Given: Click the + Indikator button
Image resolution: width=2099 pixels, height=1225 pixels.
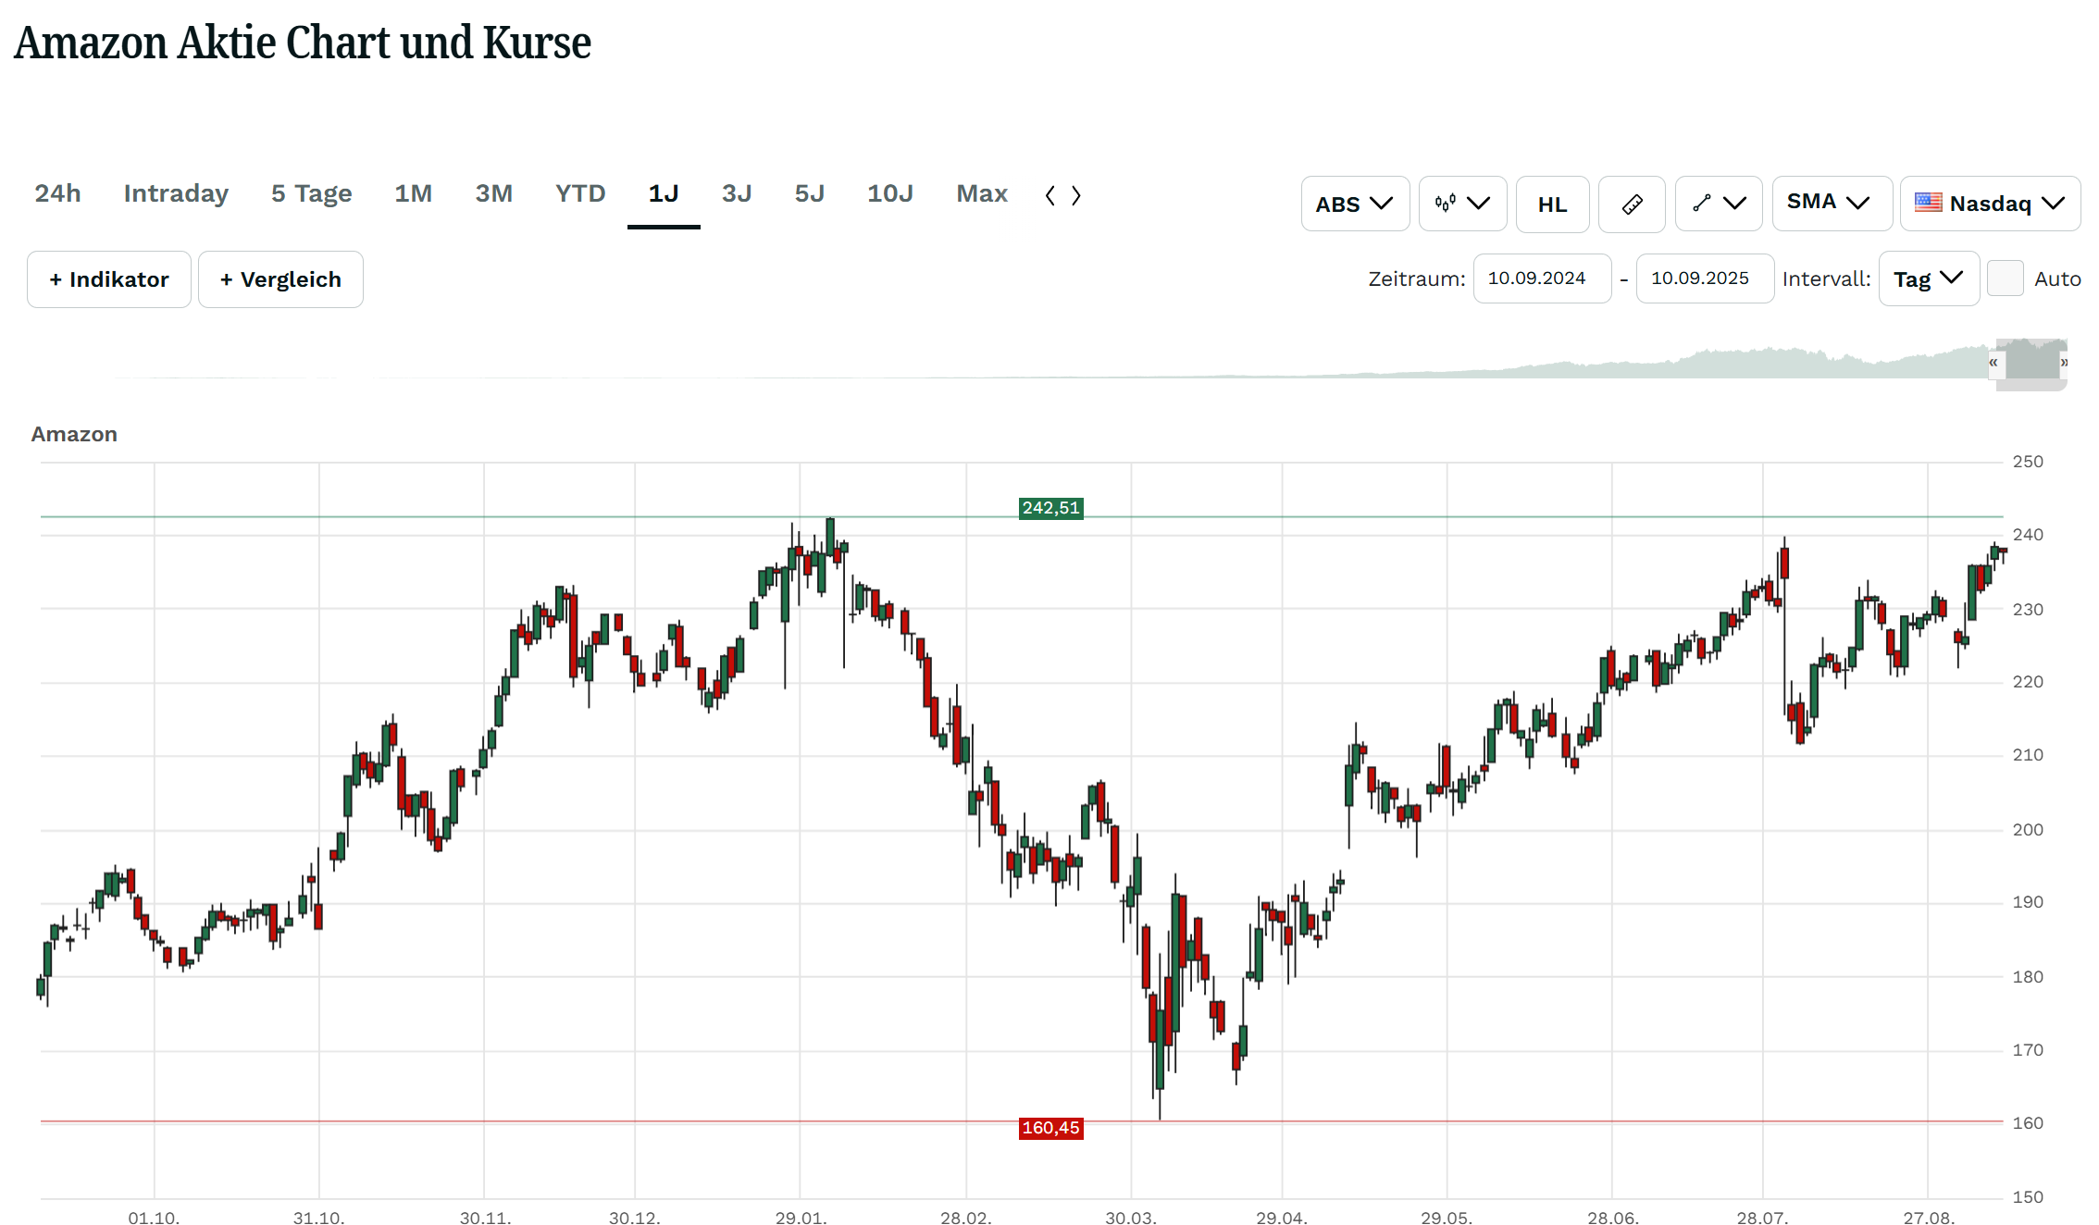Looking at the screenshot, I should pos(109,279).
